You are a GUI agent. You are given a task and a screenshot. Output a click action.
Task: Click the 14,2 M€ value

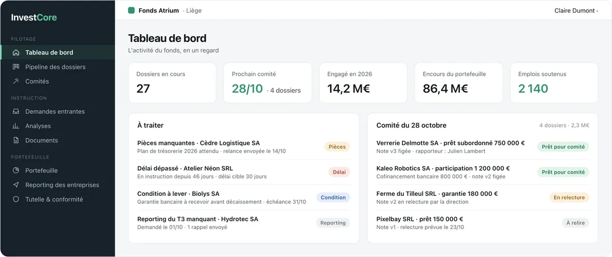[349, 89]
